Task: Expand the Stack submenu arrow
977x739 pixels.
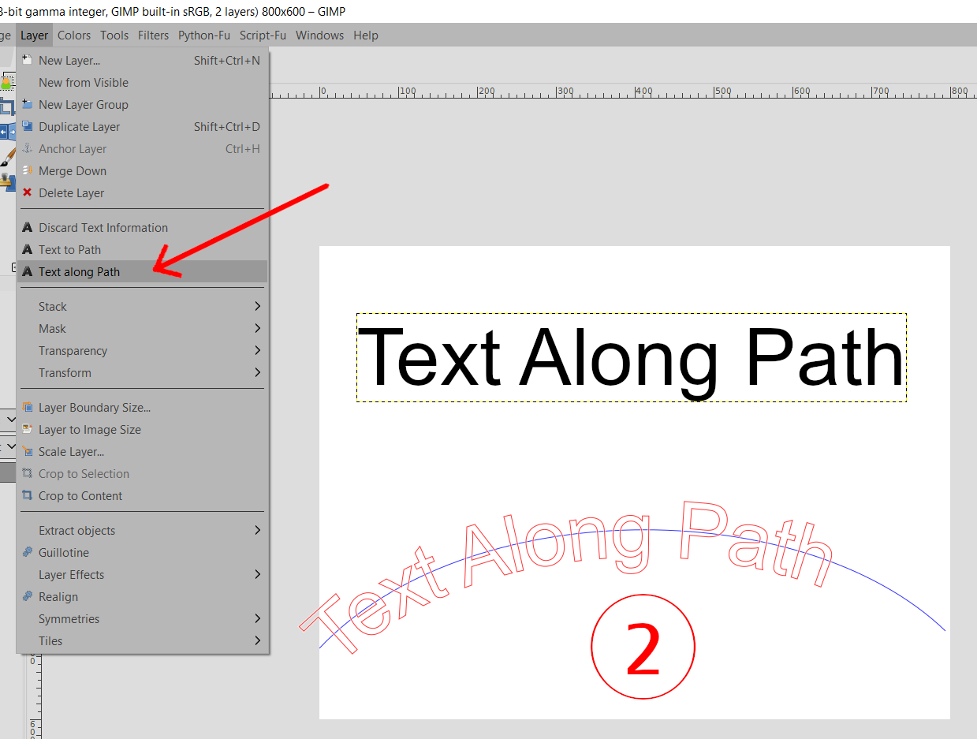Action: 257,306
